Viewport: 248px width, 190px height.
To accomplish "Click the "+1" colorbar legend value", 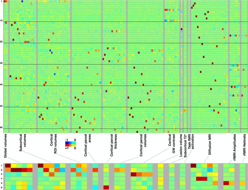I will point(67,148).
